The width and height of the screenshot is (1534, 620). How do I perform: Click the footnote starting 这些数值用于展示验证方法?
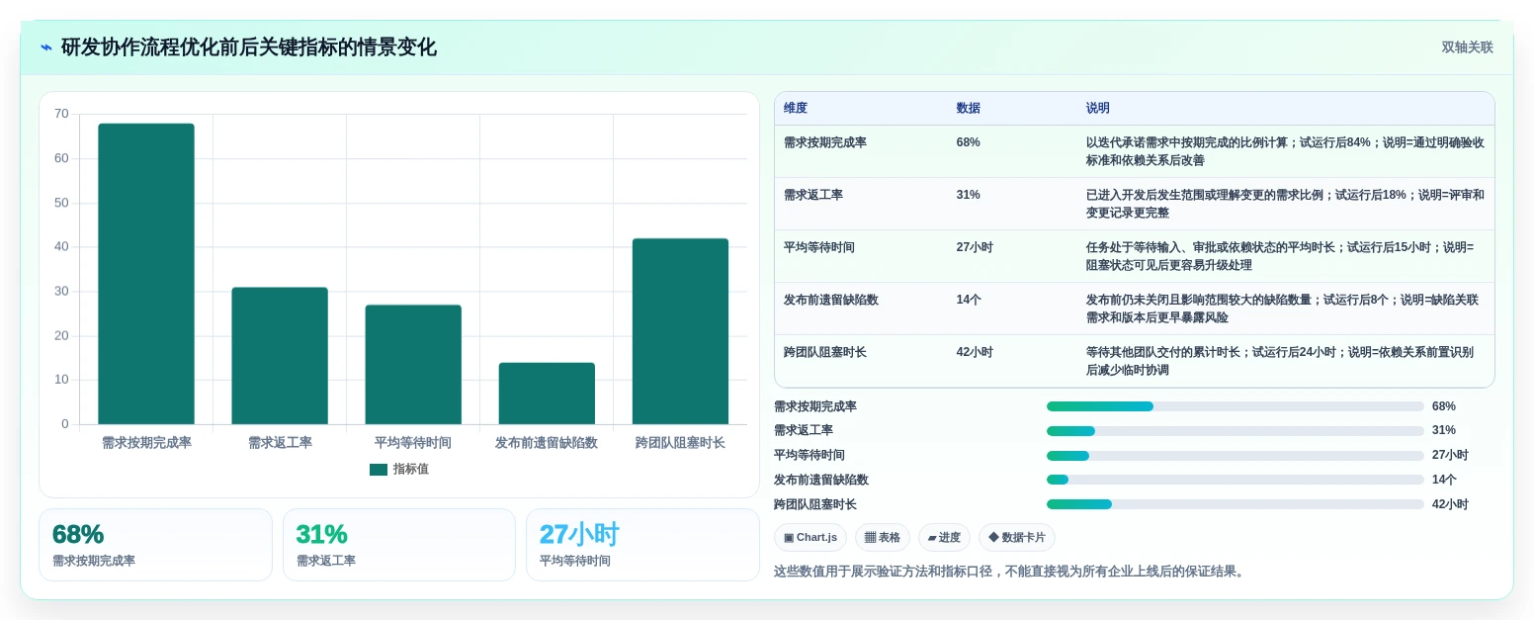pos(1010,572)
